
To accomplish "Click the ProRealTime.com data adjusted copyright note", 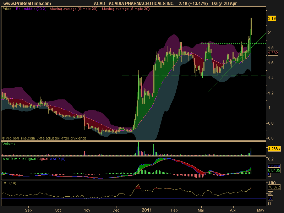I will click(x=44, y=138).
